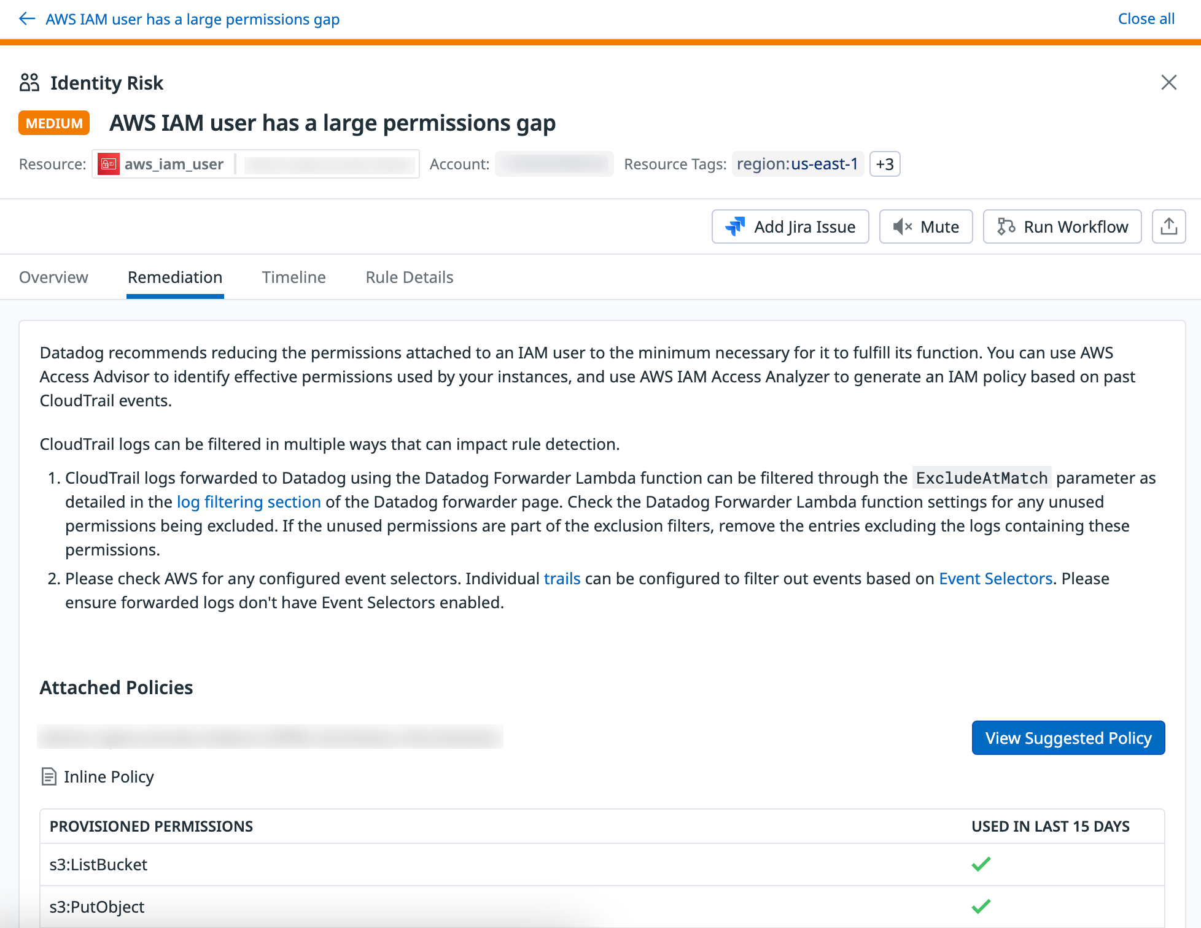
Task: Select the s3:ListBucket permission row
Action: (x=602, y=865)
